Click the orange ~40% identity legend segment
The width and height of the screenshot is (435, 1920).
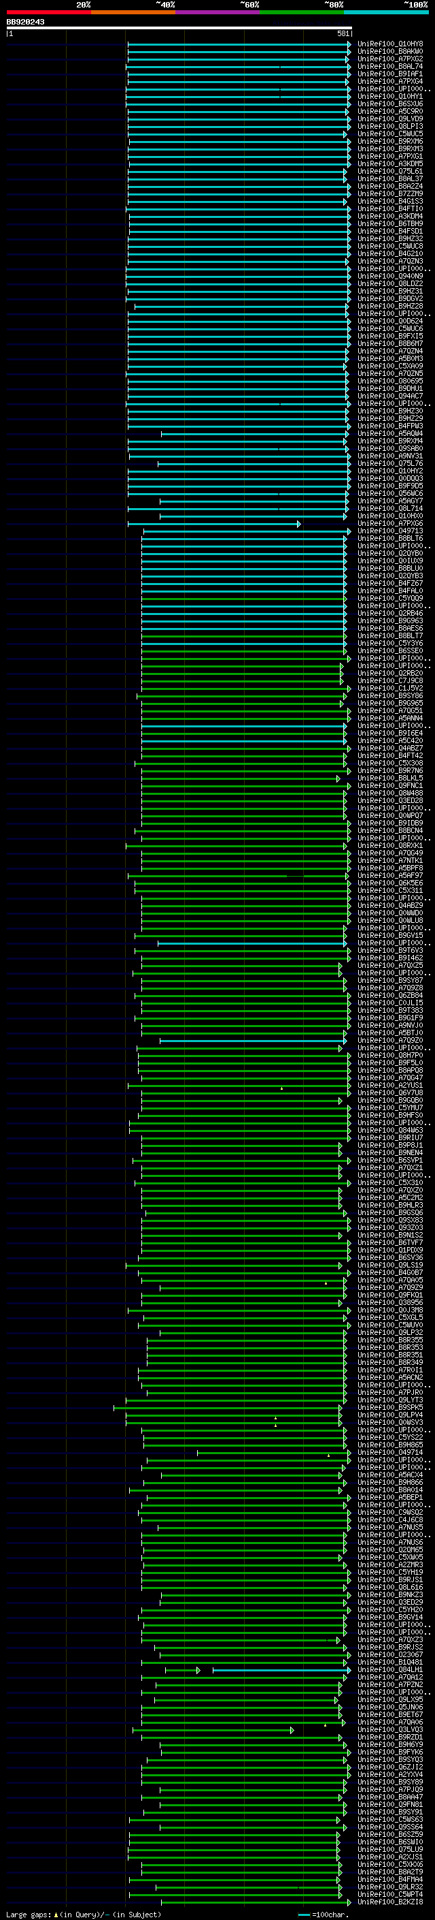click(x=133, y=12)
